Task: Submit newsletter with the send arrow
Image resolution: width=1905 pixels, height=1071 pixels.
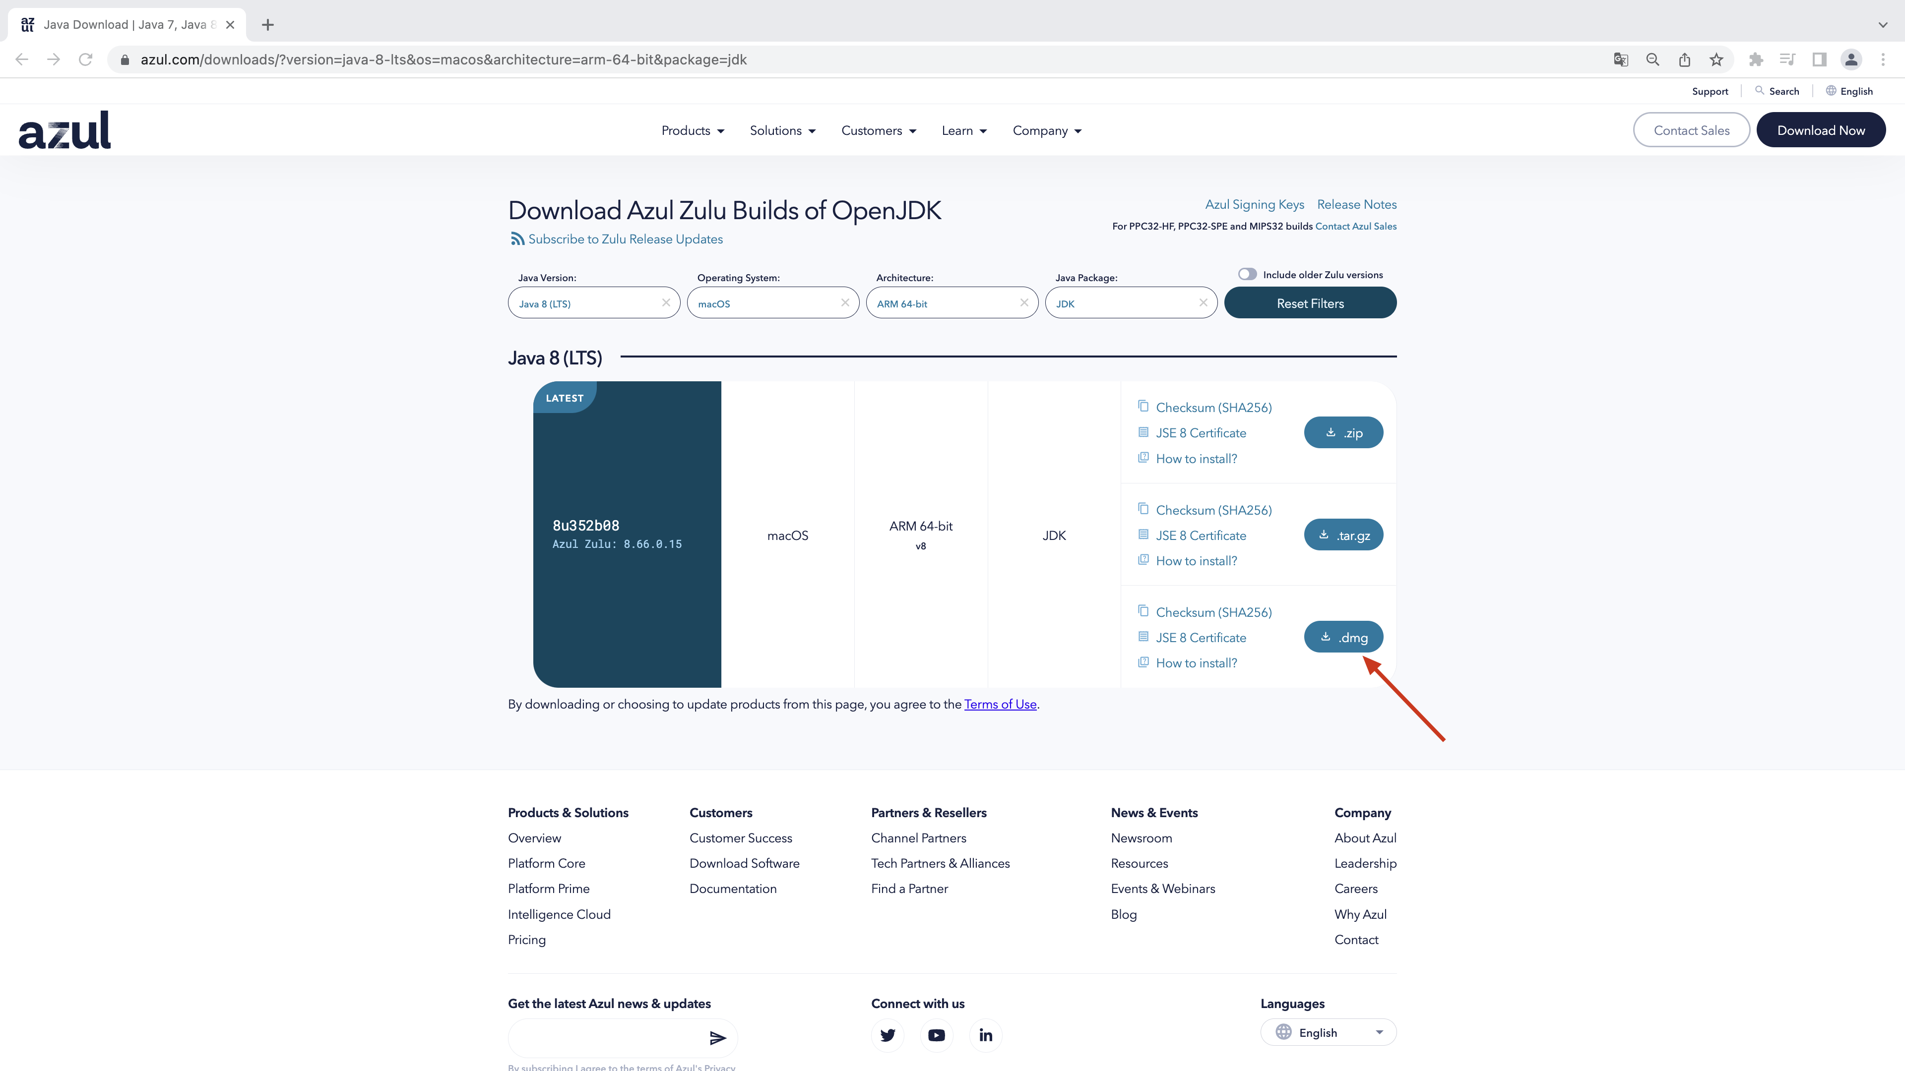Action: (x=717, y=1038)
